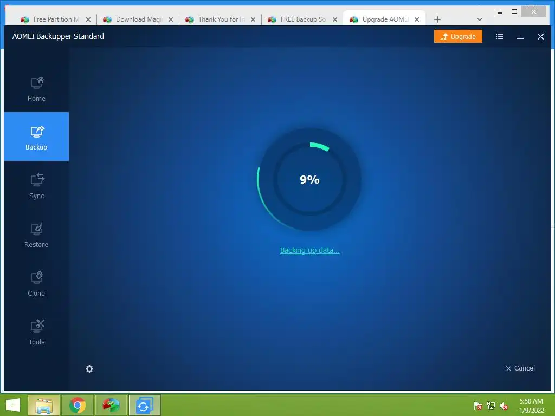Open the Clone section
Image resolution: width=555 pixels, height=416 pixels.
36,284
